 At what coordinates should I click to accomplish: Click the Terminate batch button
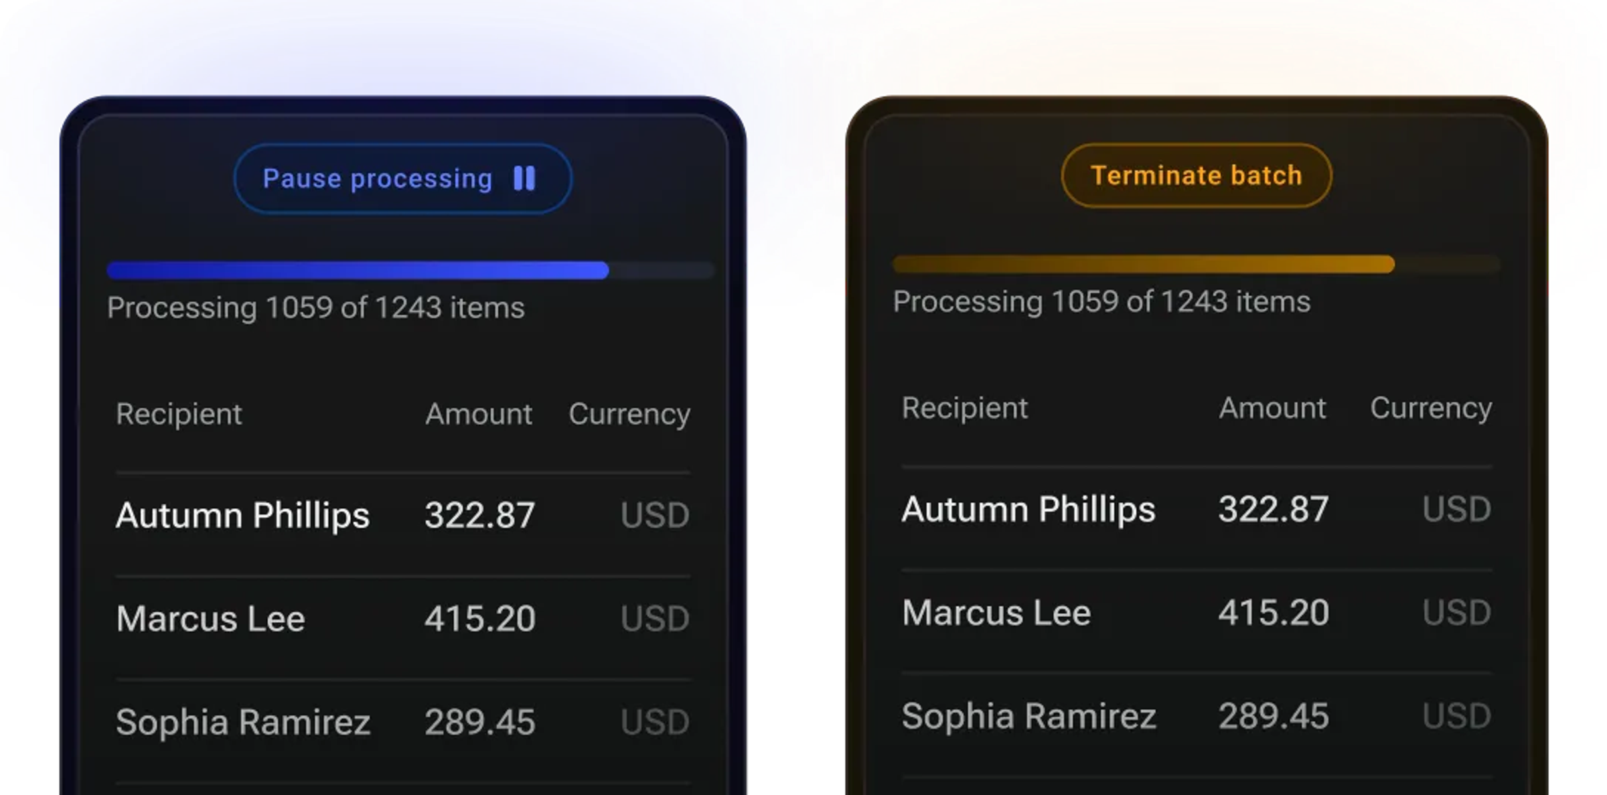pyautogui.click(x=1197, y=175)
